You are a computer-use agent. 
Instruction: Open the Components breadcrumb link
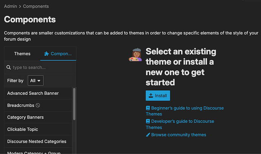coord(36,6)
